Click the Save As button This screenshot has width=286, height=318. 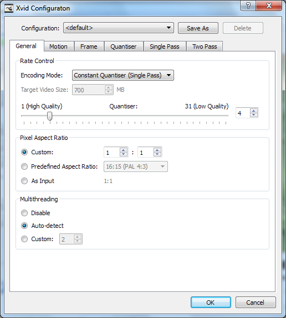[198, 28]
